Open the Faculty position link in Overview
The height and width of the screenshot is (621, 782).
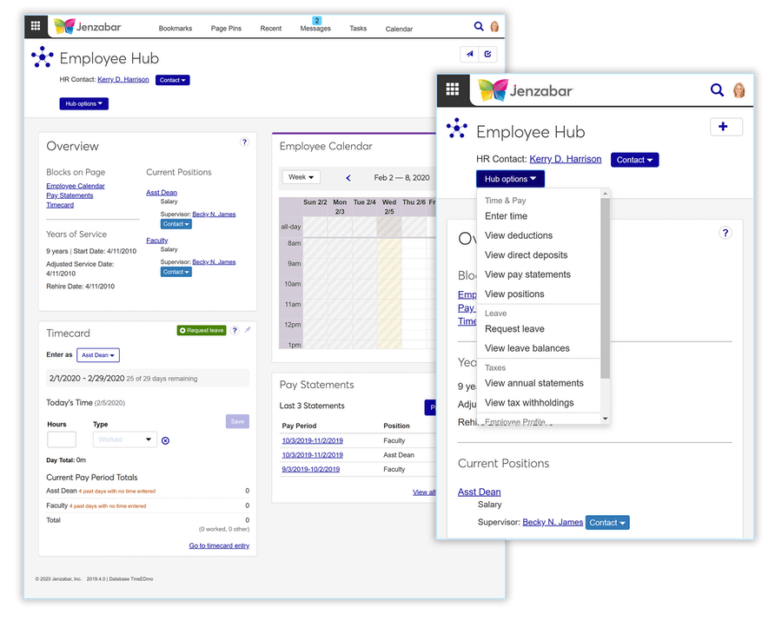[156, 241]
